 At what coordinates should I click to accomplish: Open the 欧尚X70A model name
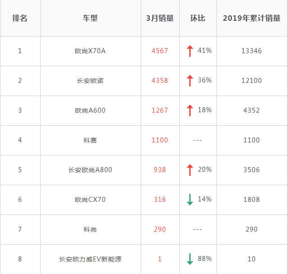(x=90, y=51)
